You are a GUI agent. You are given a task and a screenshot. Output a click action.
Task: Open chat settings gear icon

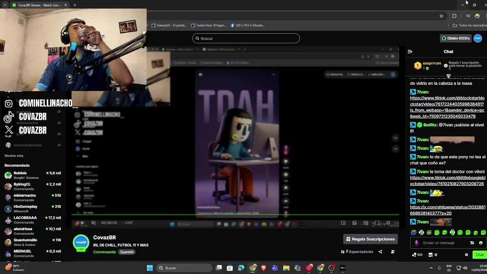466,255
